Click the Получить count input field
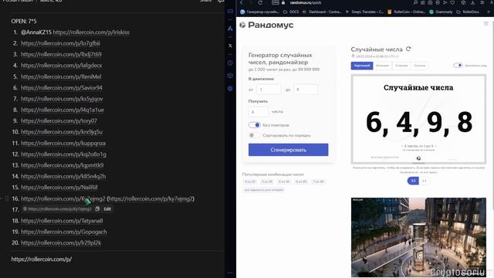The width and height of the screenshot is (494, 278). (259, 112)
